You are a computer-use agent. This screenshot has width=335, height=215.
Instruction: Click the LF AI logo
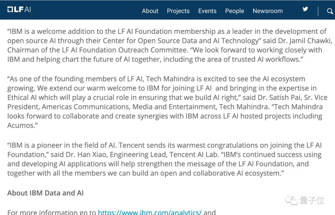19,9
